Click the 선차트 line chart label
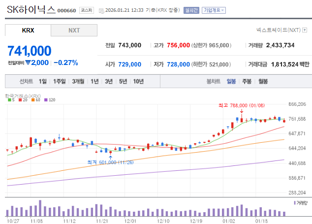Image resolution: width=312 pixels, height=224 pixels. [26, 81]
